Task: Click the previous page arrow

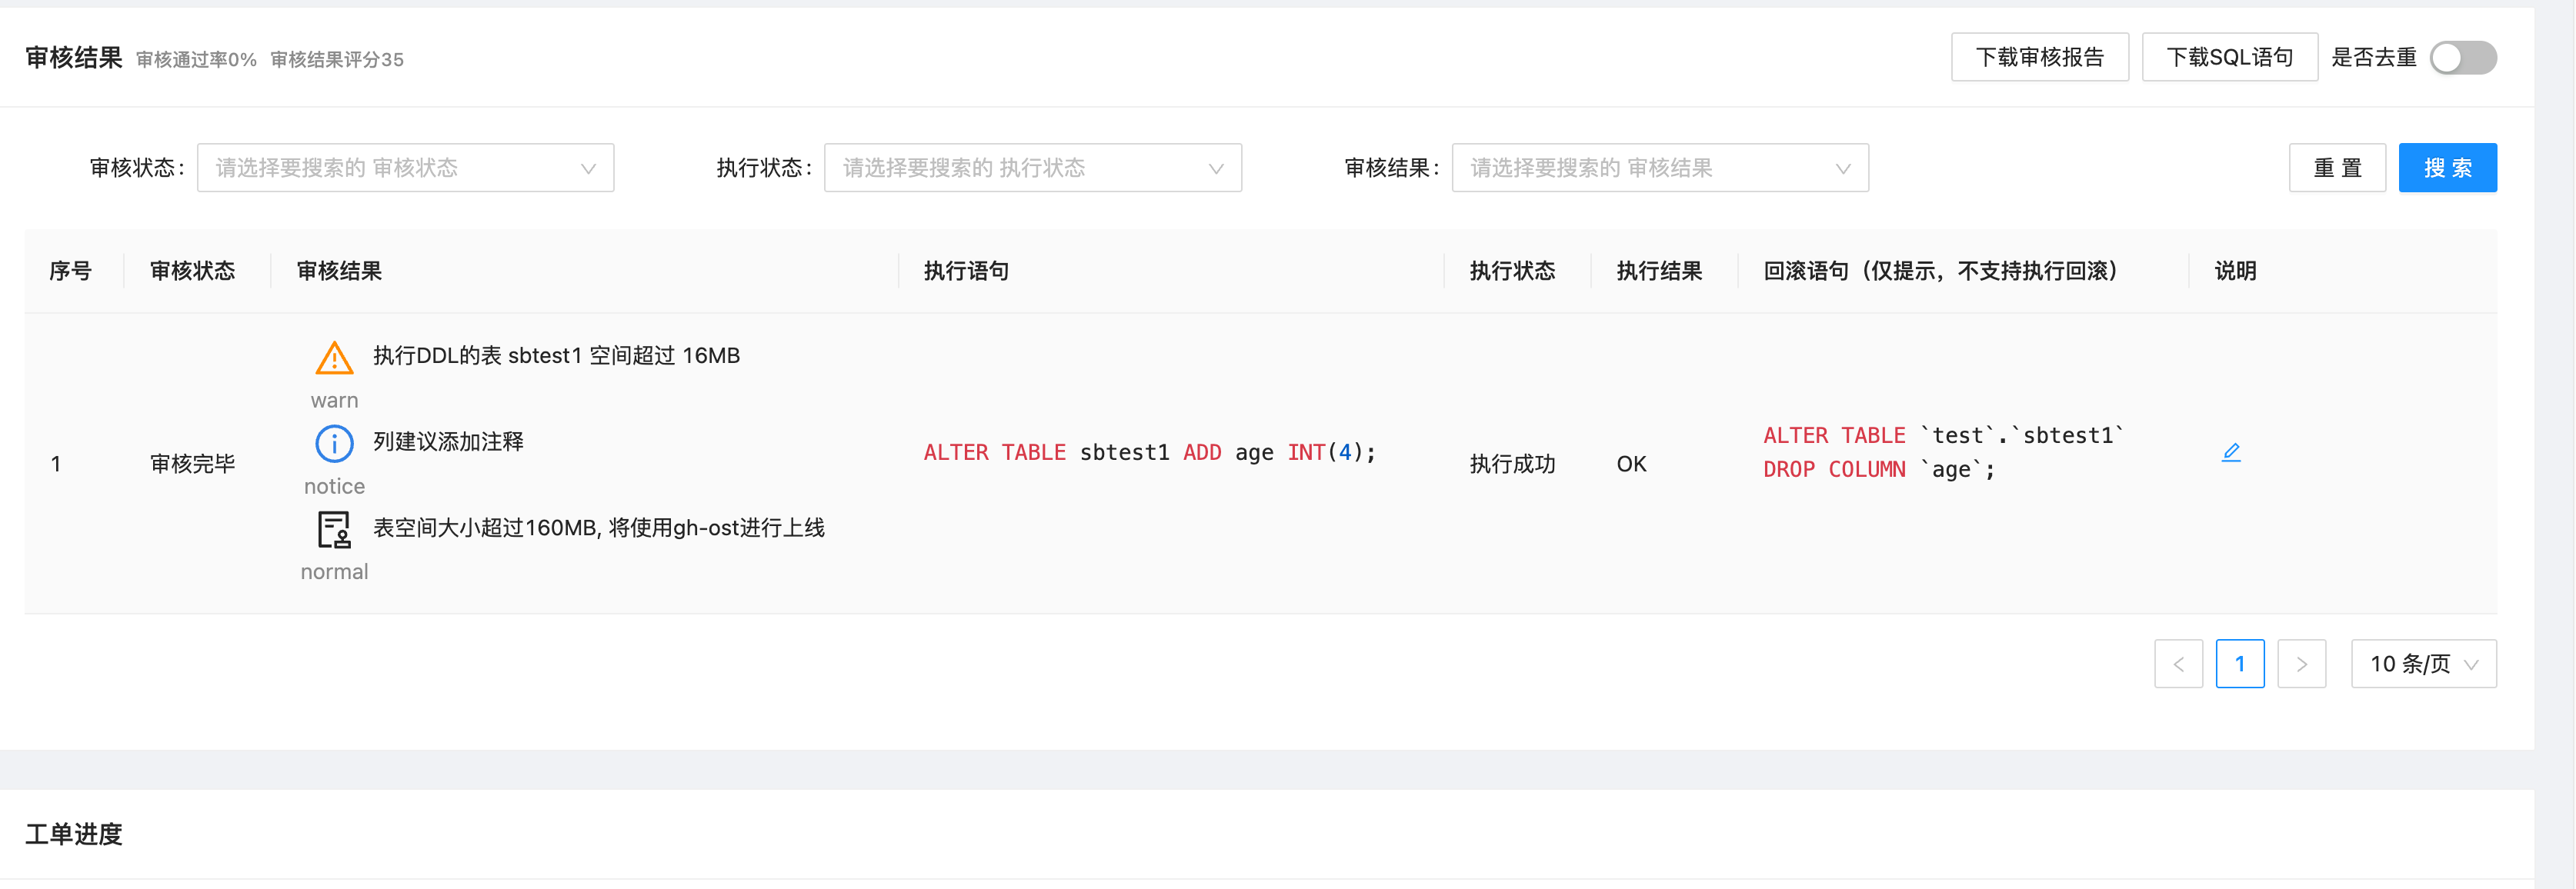Action: 2179,663
